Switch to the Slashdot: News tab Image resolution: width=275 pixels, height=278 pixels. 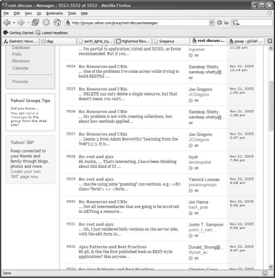click(x=21, y=41)
